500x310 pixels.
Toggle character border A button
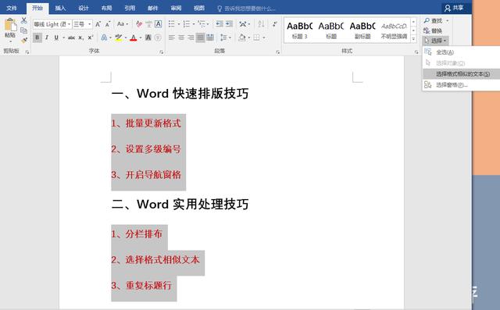coord(158,24)
